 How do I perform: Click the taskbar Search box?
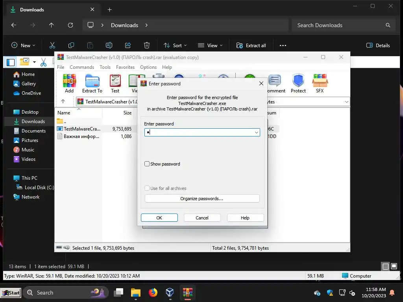click(x=66, y=293)
